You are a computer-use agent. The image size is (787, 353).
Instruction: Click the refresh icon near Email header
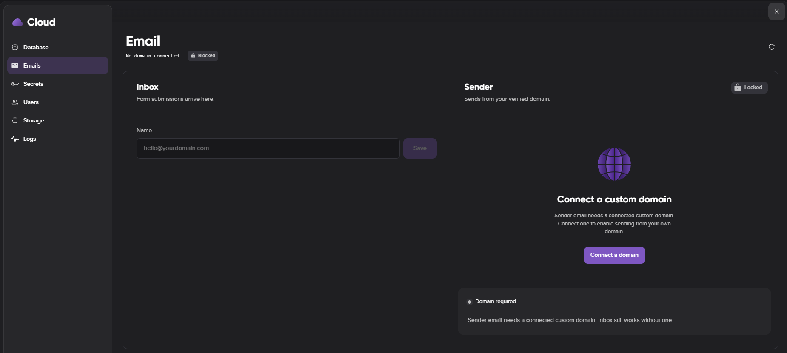coord(772,47)
